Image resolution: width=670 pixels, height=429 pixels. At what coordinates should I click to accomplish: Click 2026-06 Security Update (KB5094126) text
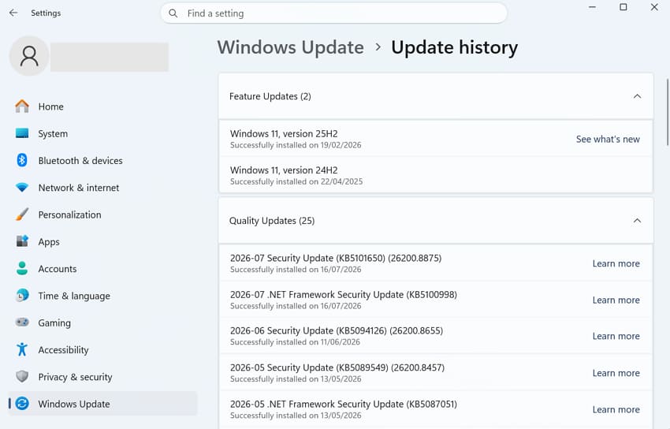[337, 330]
